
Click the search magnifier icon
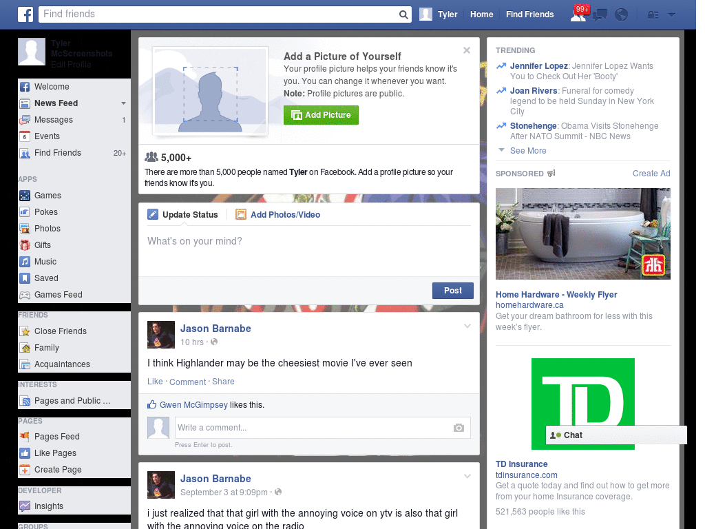coord(403,14)
